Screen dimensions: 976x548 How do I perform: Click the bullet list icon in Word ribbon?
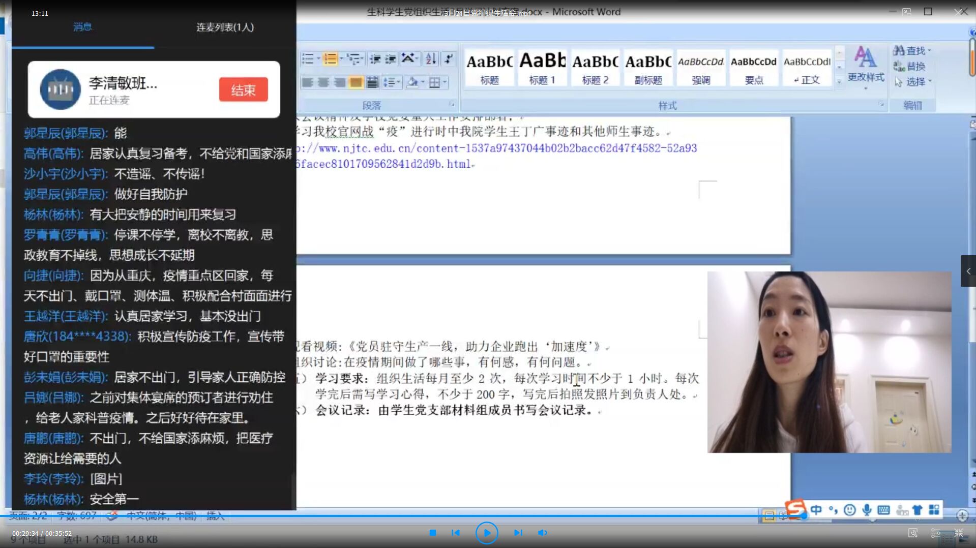click(x=308, y=59)
